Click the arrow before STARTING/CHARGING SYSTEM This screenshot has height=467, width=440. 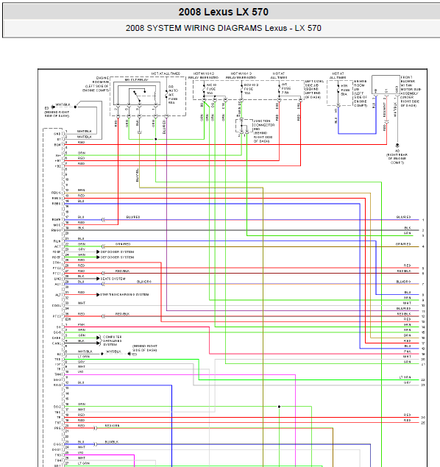[98, 295]
